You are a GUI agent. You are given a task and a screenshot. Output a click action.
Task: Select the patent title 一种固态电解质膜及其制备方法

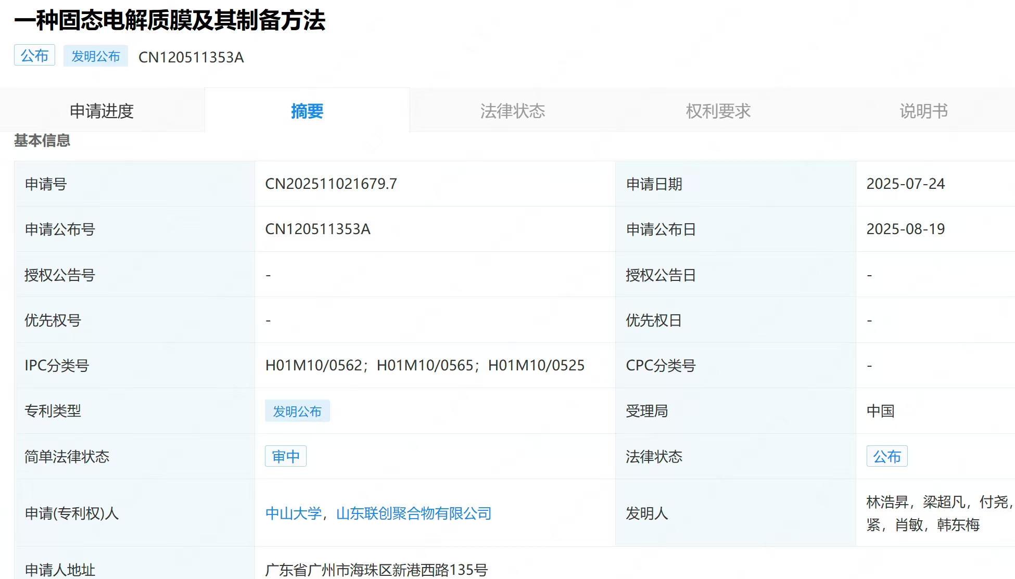point(170,20)
